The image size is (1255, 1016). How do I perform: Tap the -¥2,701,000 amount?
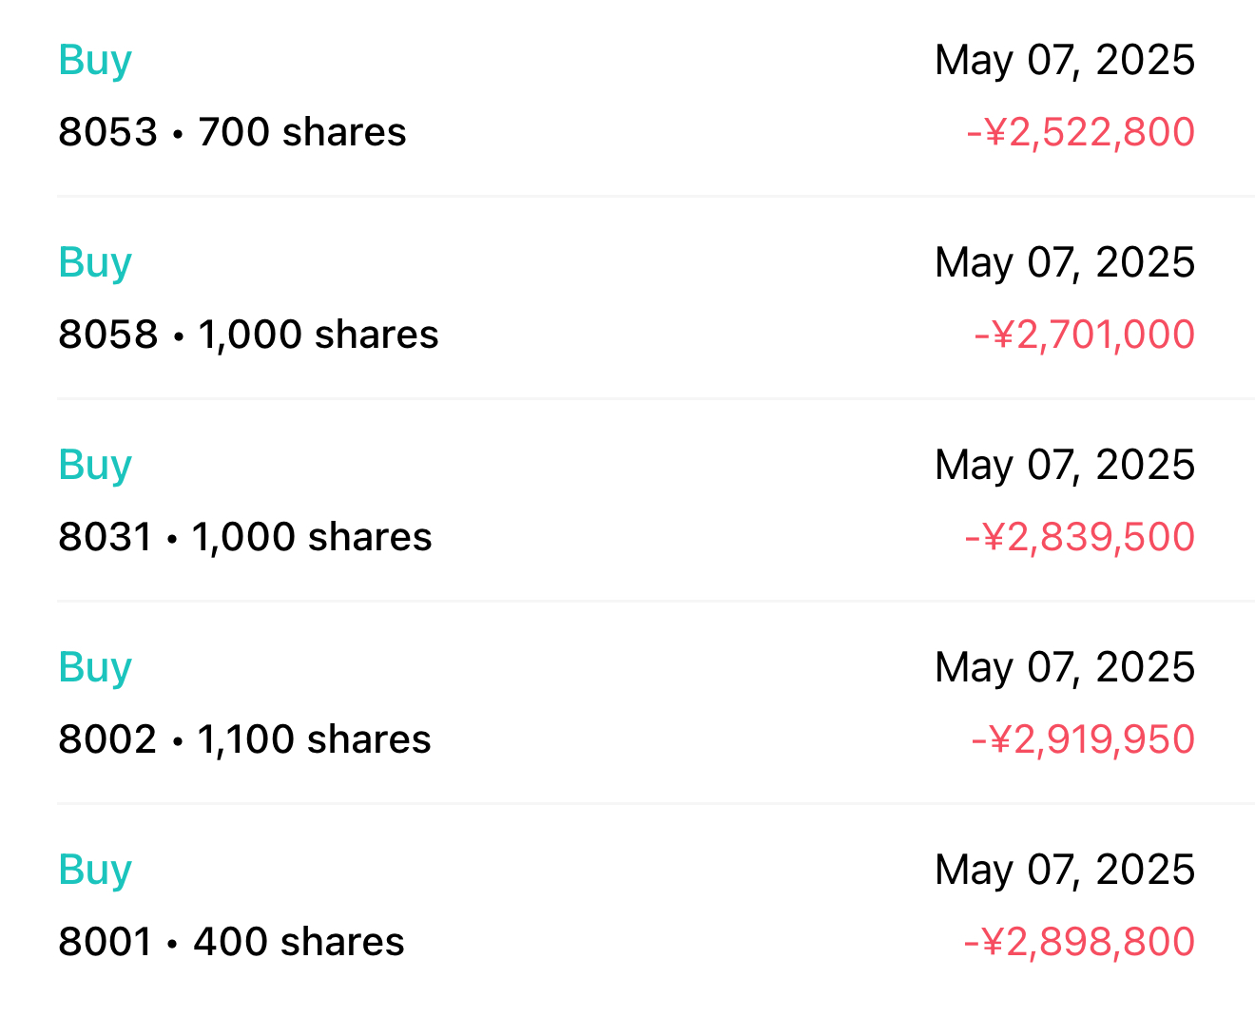[x=1084, y=335]
